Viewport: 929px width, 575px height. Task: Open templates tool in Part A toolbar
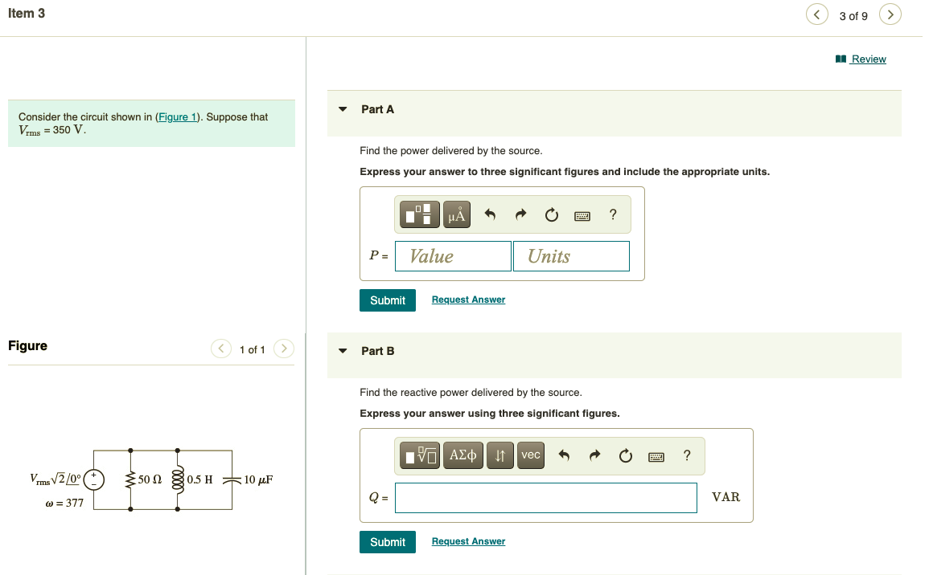(420, 214)
